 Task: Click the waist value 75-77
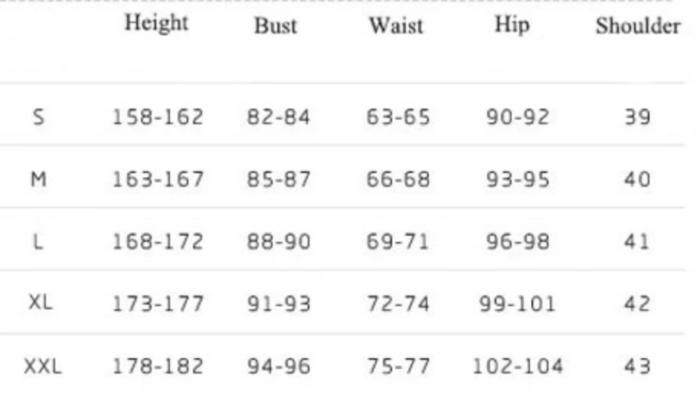click(x=398, y=367)
